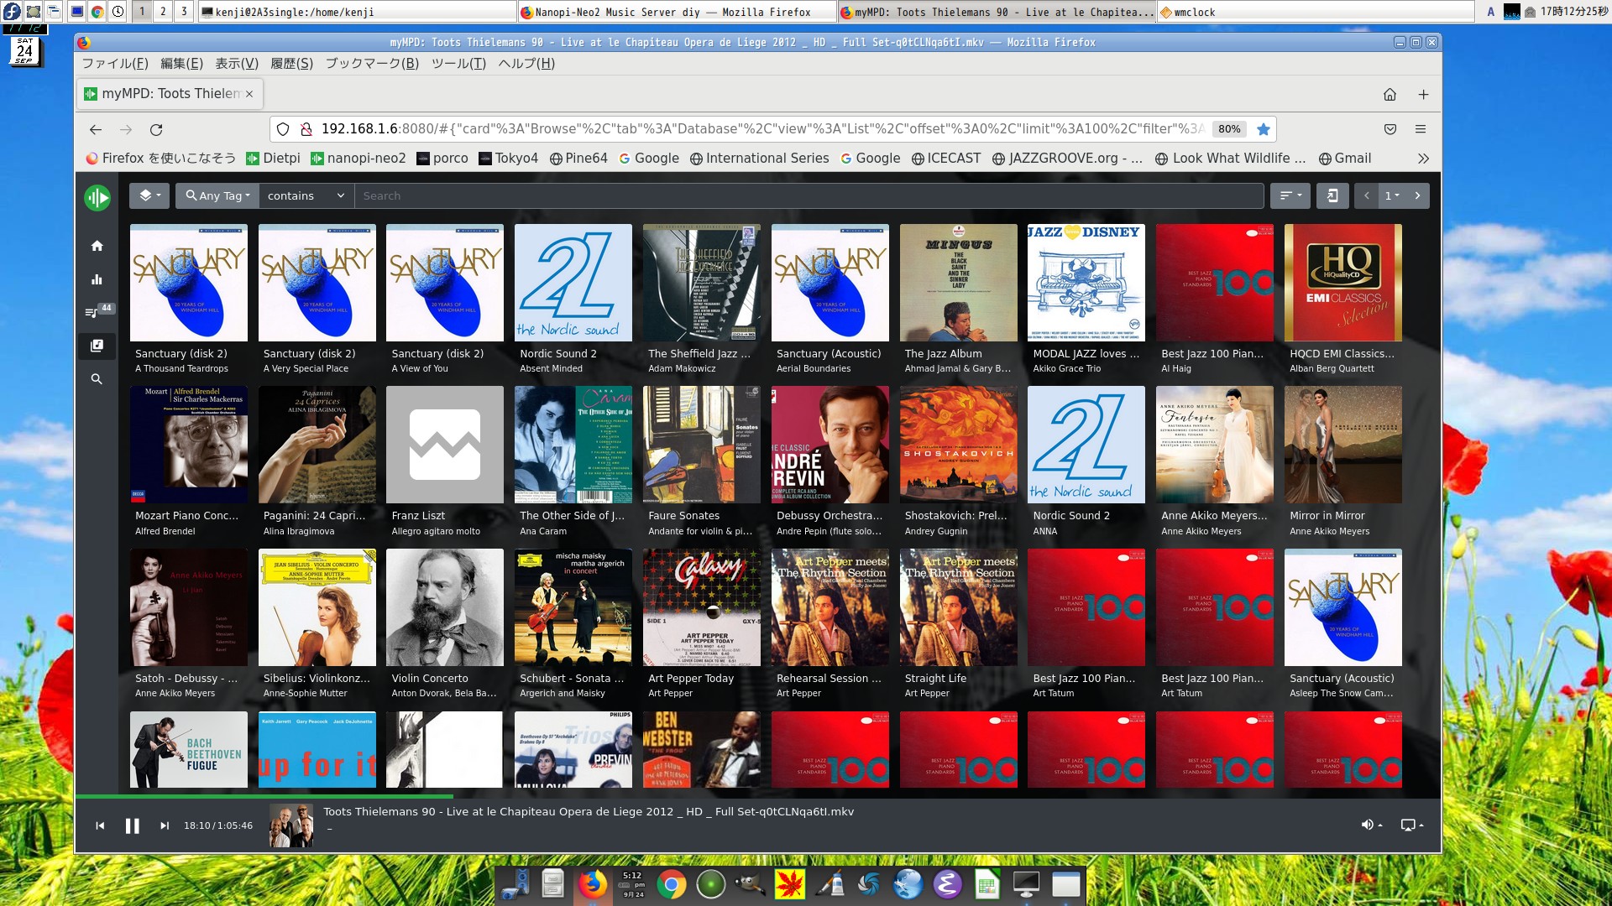
Task: Open the 履歴(S) history menu
Action: (x=291, y=64)
